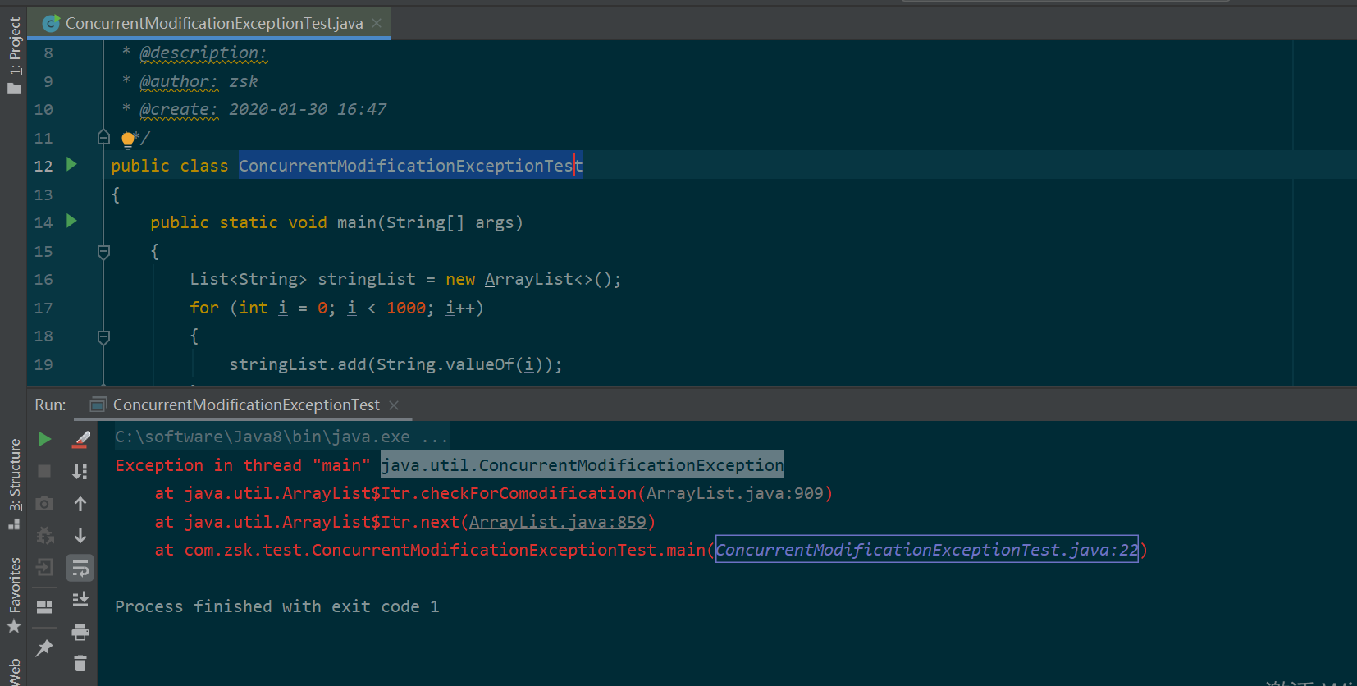Click the yellow light bulb intention icon
1357x686 pixels.
(x=128, y=139)
